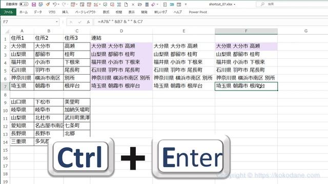Select column A header

pos(22,31)
